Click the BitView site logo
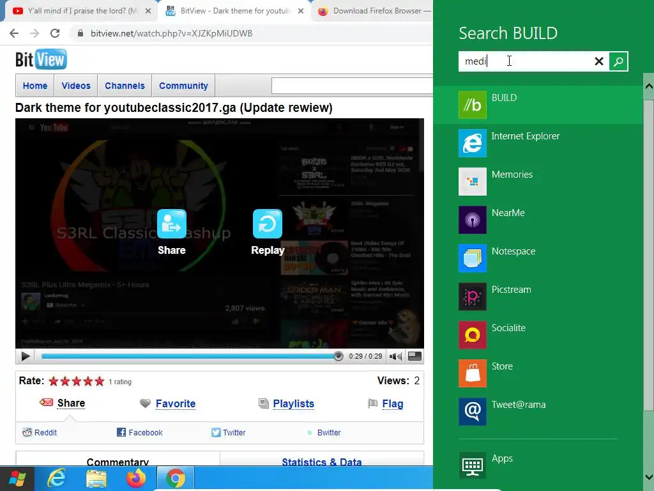 pos(41,59)
